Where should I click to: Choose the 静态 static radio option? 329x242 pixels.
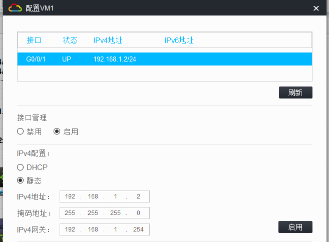(20, 180)
